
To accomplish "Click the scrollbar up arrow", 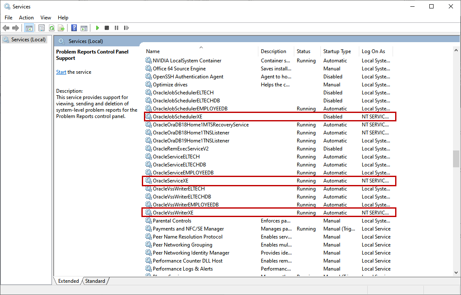I will click(456, 51).
